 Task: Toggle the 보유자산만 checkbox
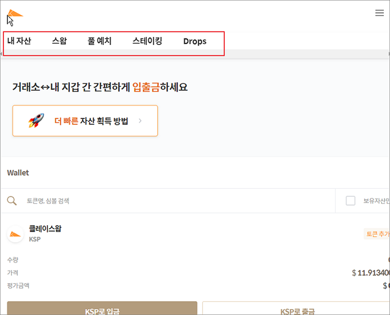click(350, 200)
